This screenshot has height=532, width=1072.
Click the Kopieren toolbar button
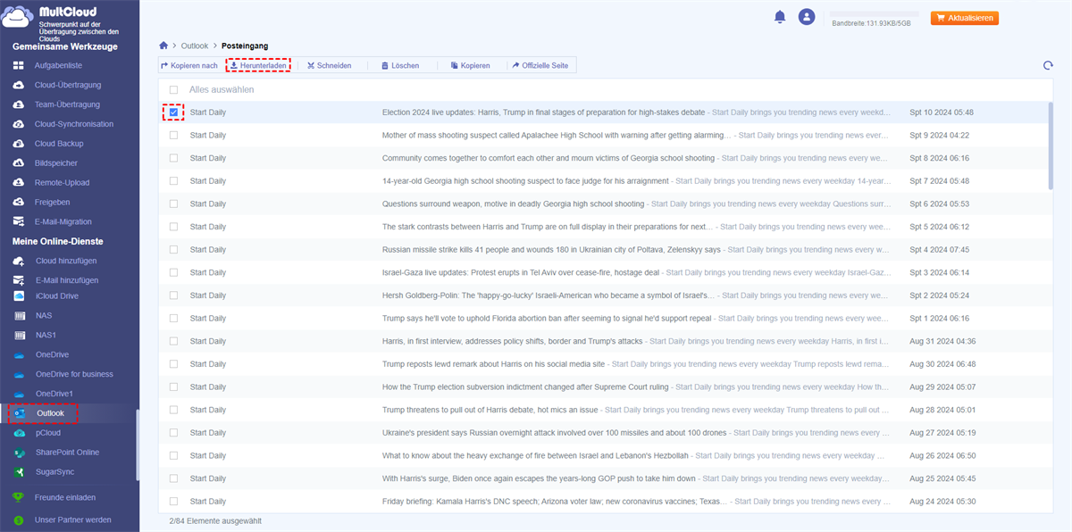pyautogui.click(x=471, y=65)
